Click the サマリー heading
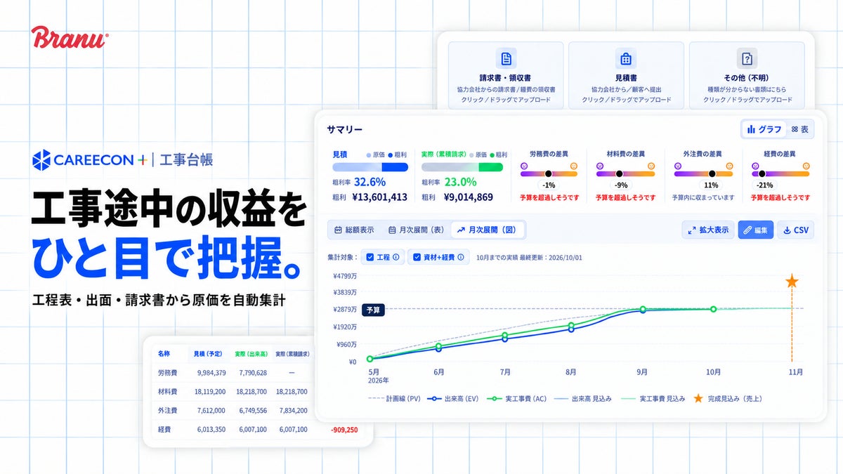 point(345,129)
